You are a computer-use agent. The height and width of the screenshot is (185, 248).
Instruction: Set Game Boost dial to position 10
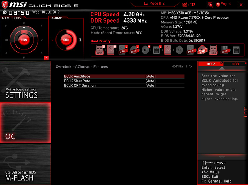click(x=6, y=40)
